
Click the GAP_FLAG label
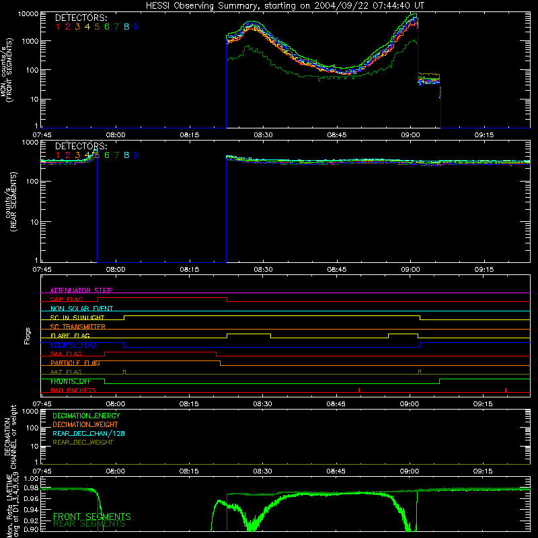[x=66, y=299]
